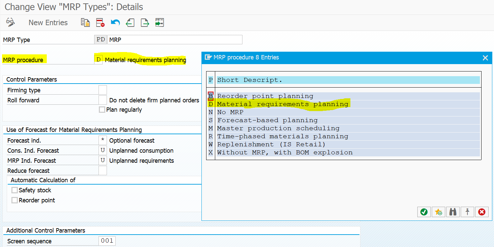Add to personal value list star icon

[x=439, y=212]
